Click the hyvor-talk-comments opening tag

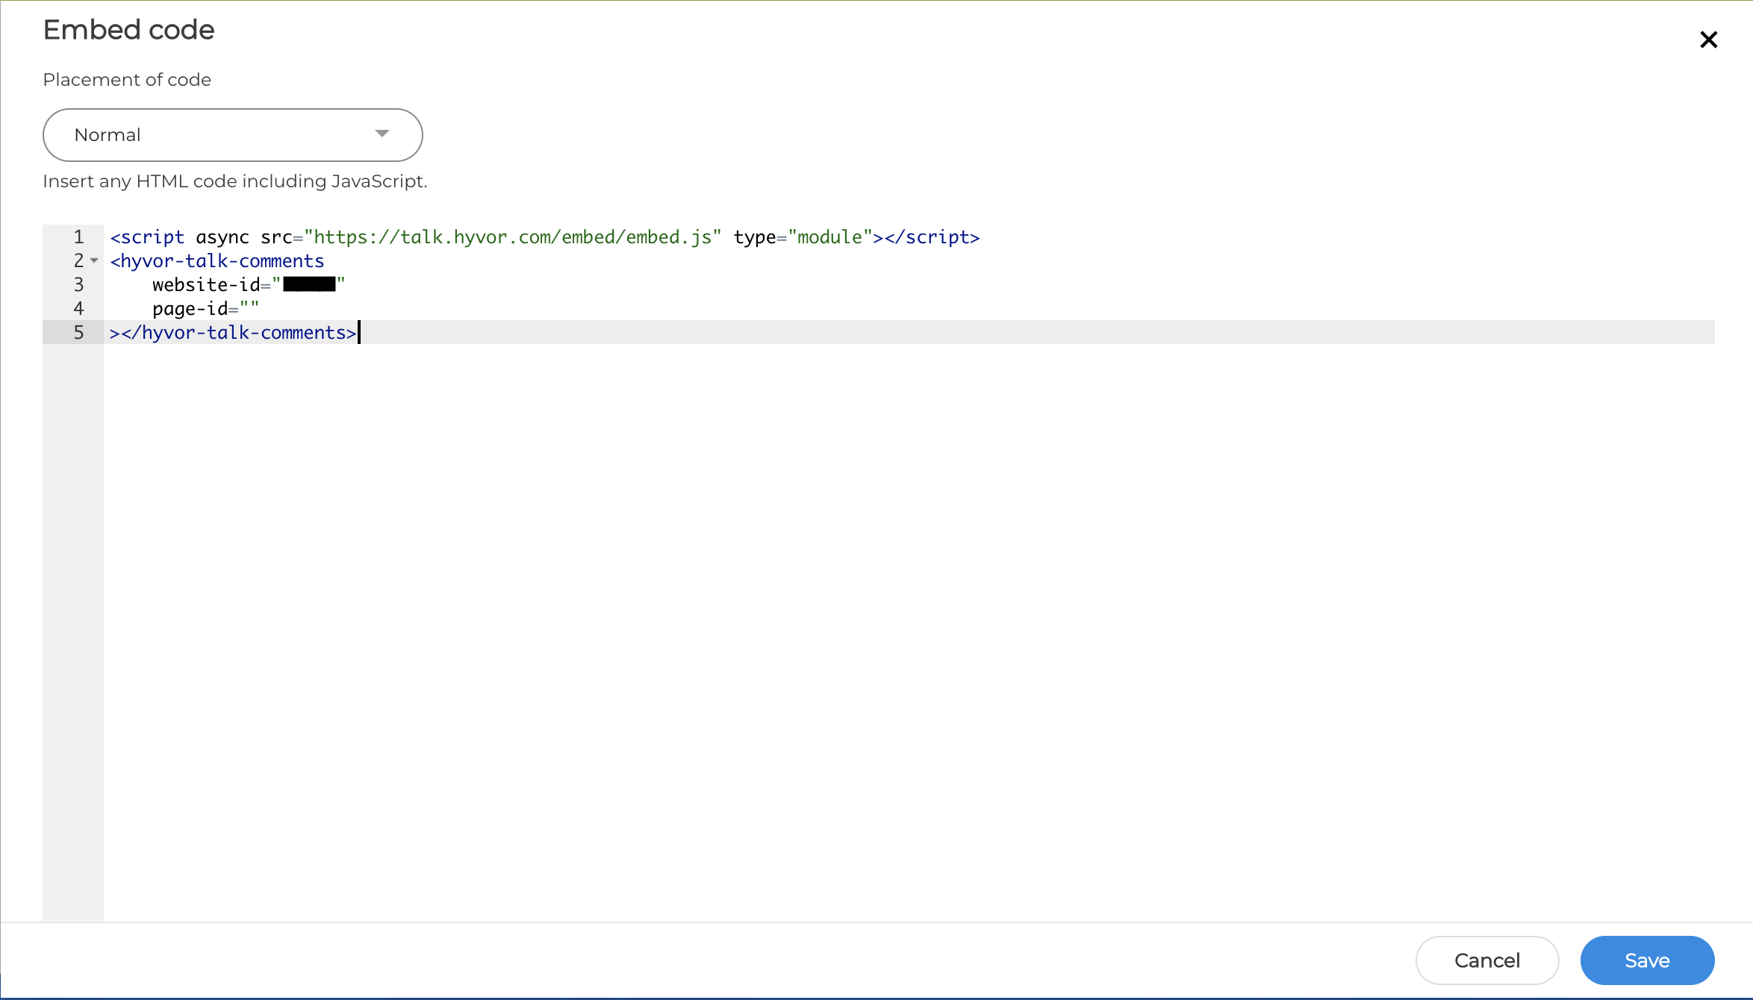pos(217,260)
